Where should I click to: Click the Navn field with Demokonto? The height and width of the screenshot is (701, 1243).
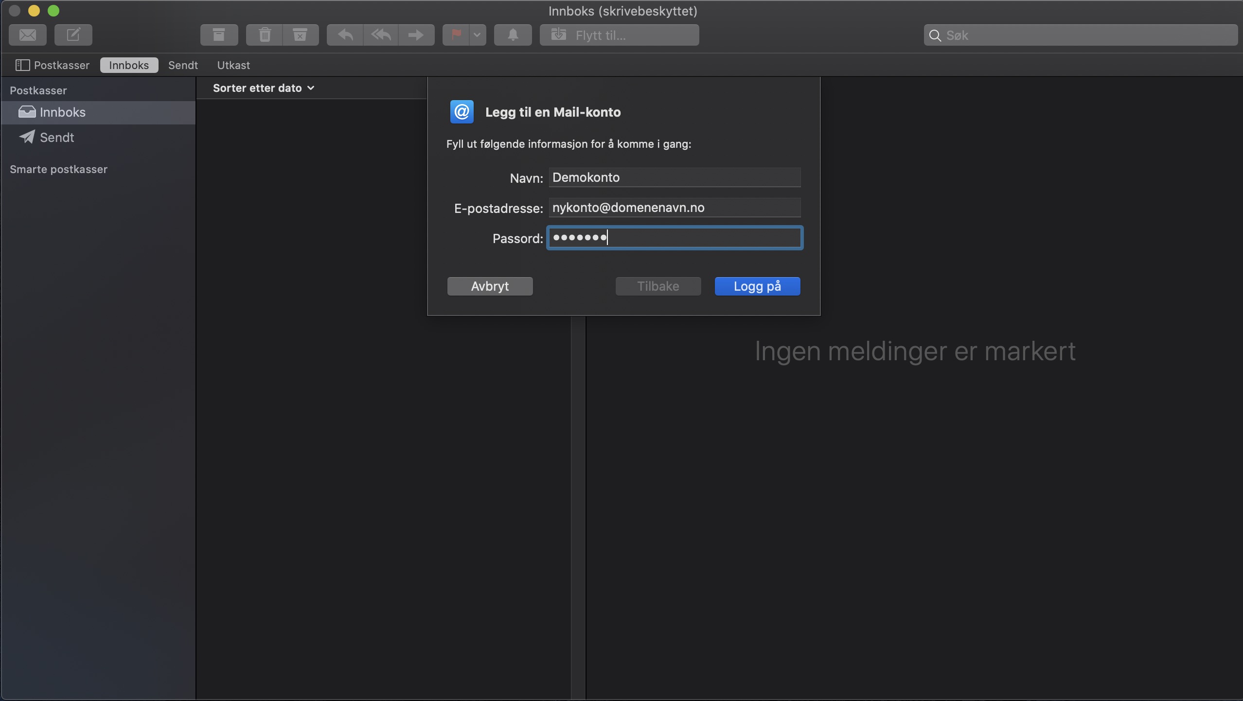pyautogui.click(x=675, y=177)
